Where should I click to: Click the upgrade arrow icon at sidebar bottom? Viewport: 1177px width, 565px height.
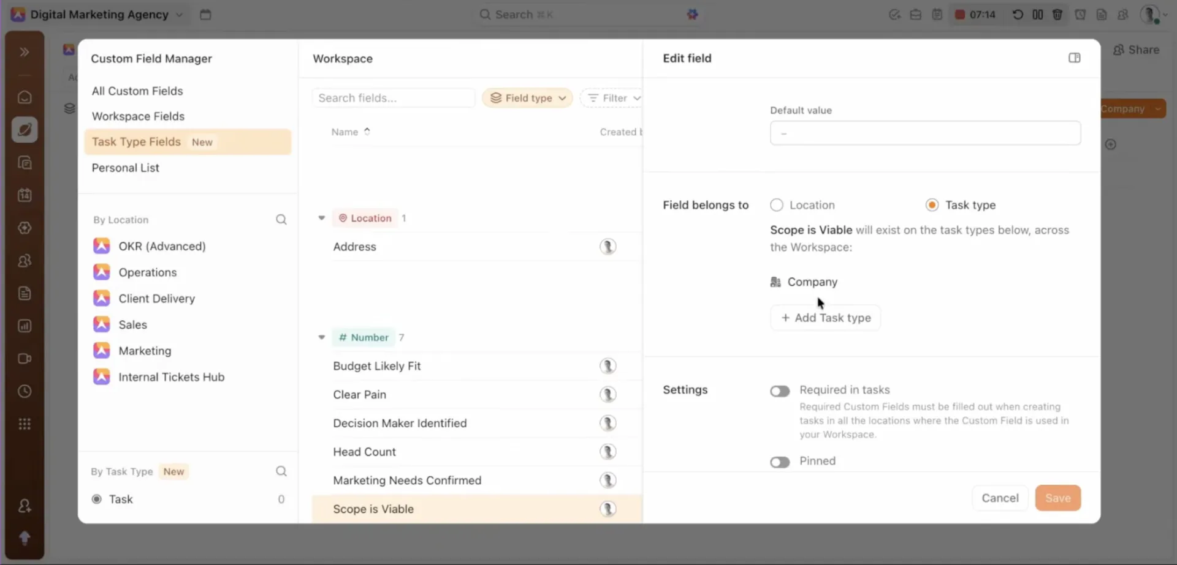tap(25, 538)
